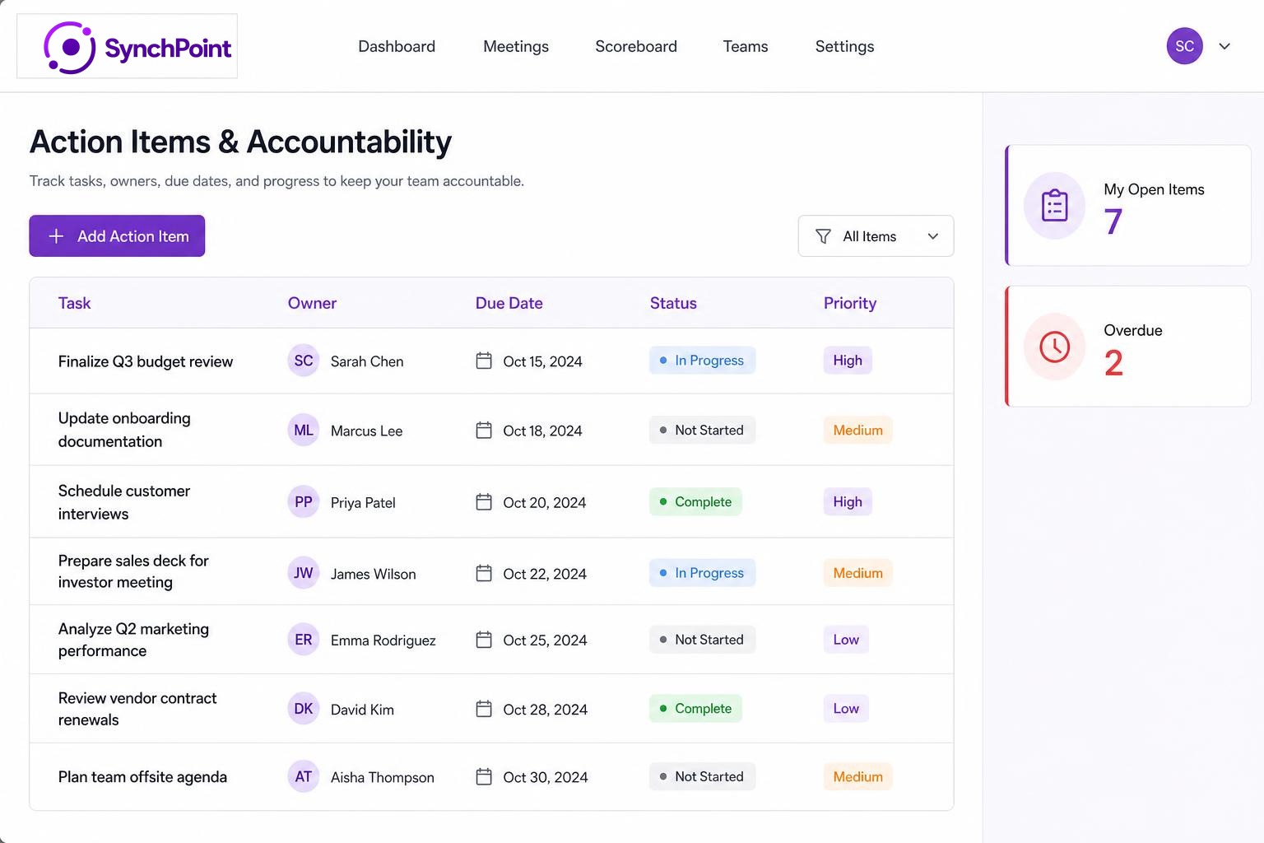This screenshot has height=843, width=1264.
Task: Open the Teams page
Action: pyautogui.click(x=746, y=46)
